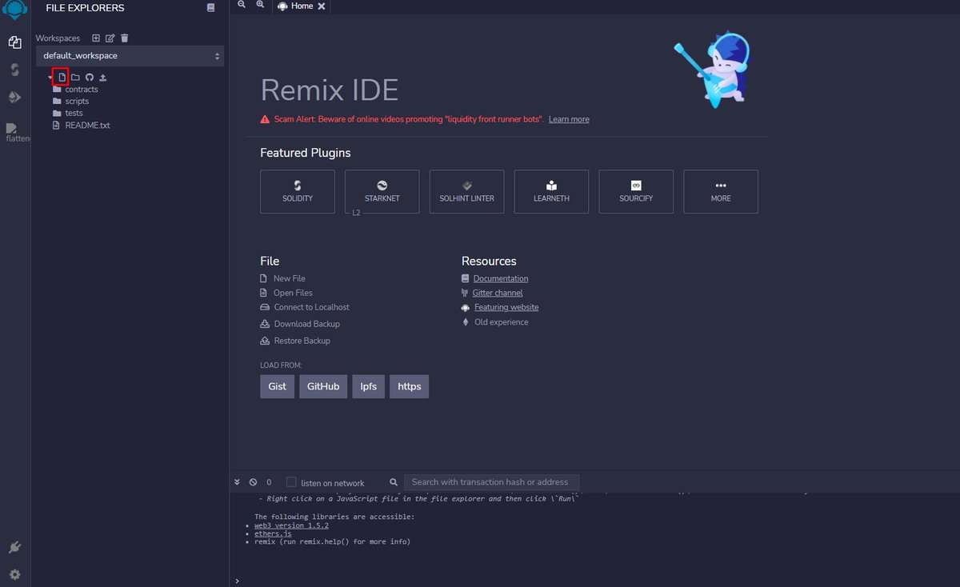Focus the terminal command prompt

click(597, 580)
